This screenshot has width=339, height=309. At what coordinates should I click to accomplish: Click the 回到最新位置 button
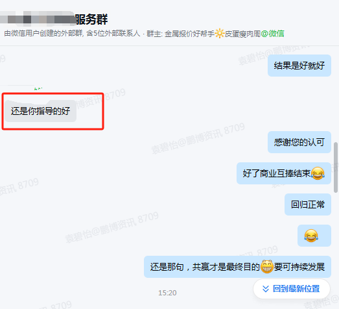tap(292, 289)
